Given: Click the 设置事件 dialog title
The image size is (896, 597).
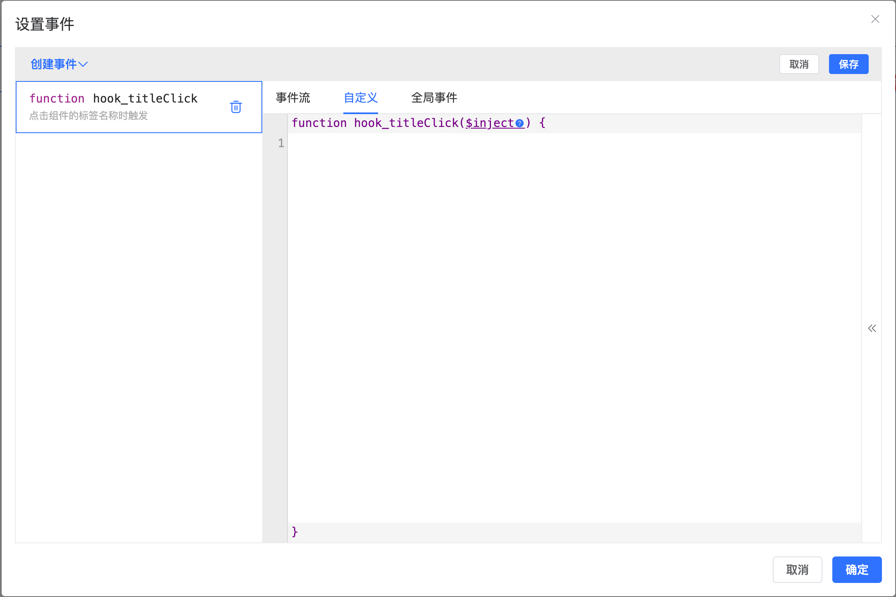Looking at the screenshot, I should tap(45, 24).
